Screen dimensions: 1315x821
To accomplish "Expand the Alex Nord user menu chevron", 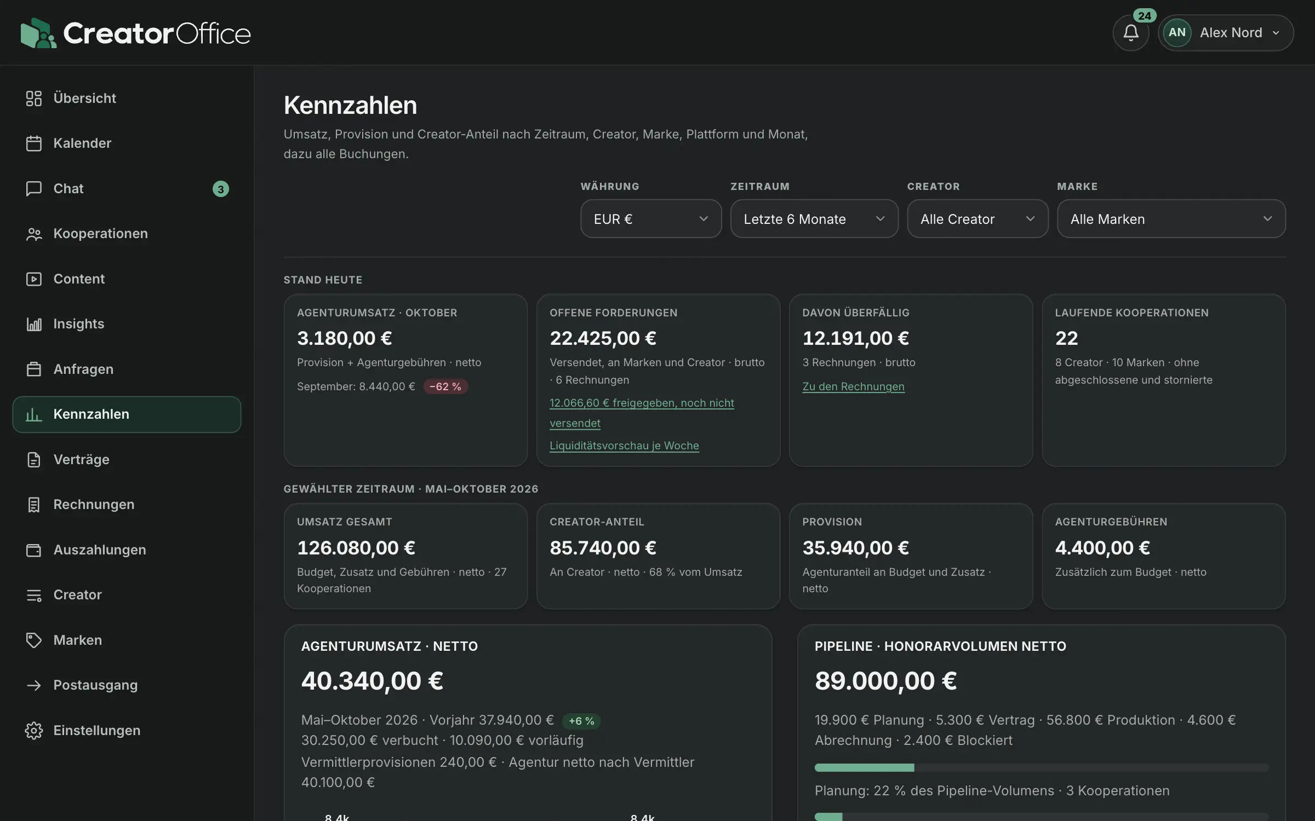I will (x=1276, y=33).
